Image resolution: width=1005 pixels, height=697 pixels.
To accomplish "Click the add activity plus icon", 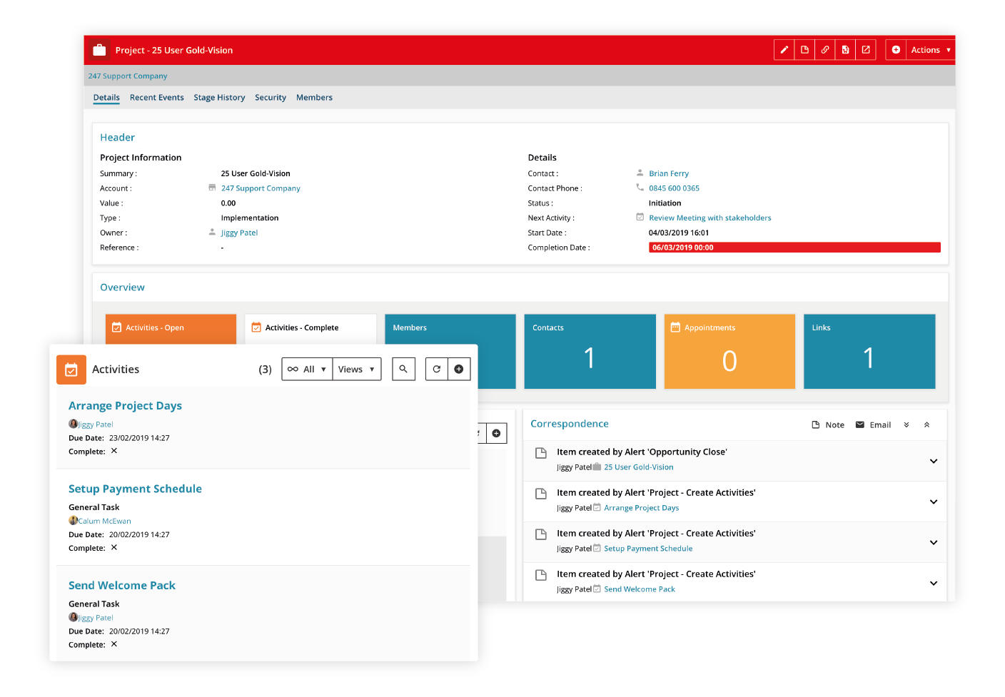I will (459, 369).
